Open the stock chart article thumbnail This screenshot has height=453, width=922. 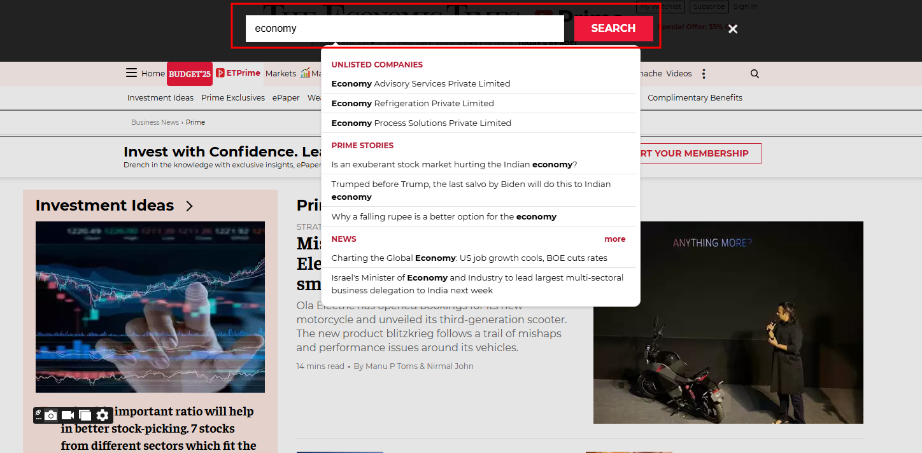click(150, 307)
